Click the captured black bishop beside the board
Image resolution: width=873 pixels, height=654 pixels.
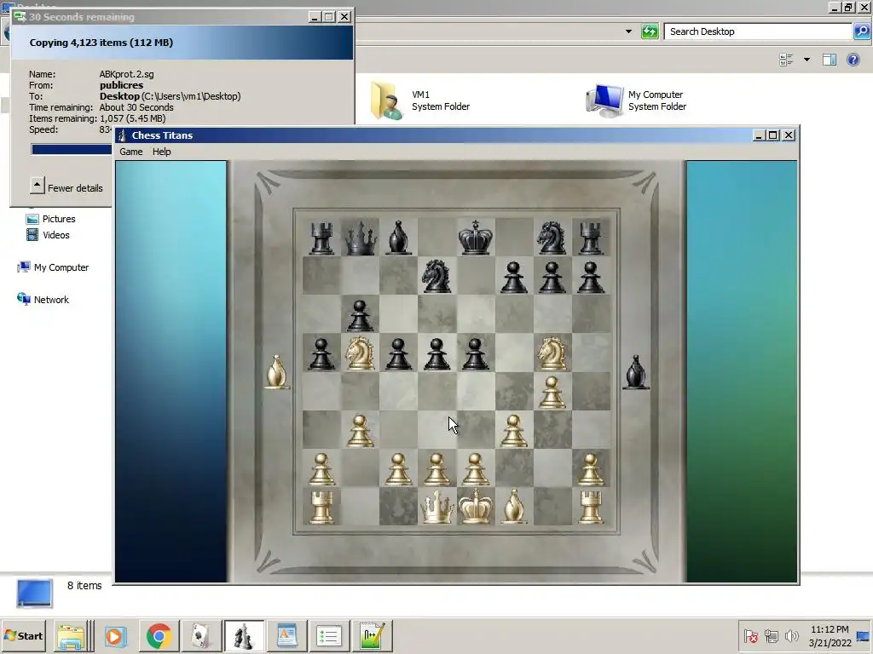(x=636, y=371)
